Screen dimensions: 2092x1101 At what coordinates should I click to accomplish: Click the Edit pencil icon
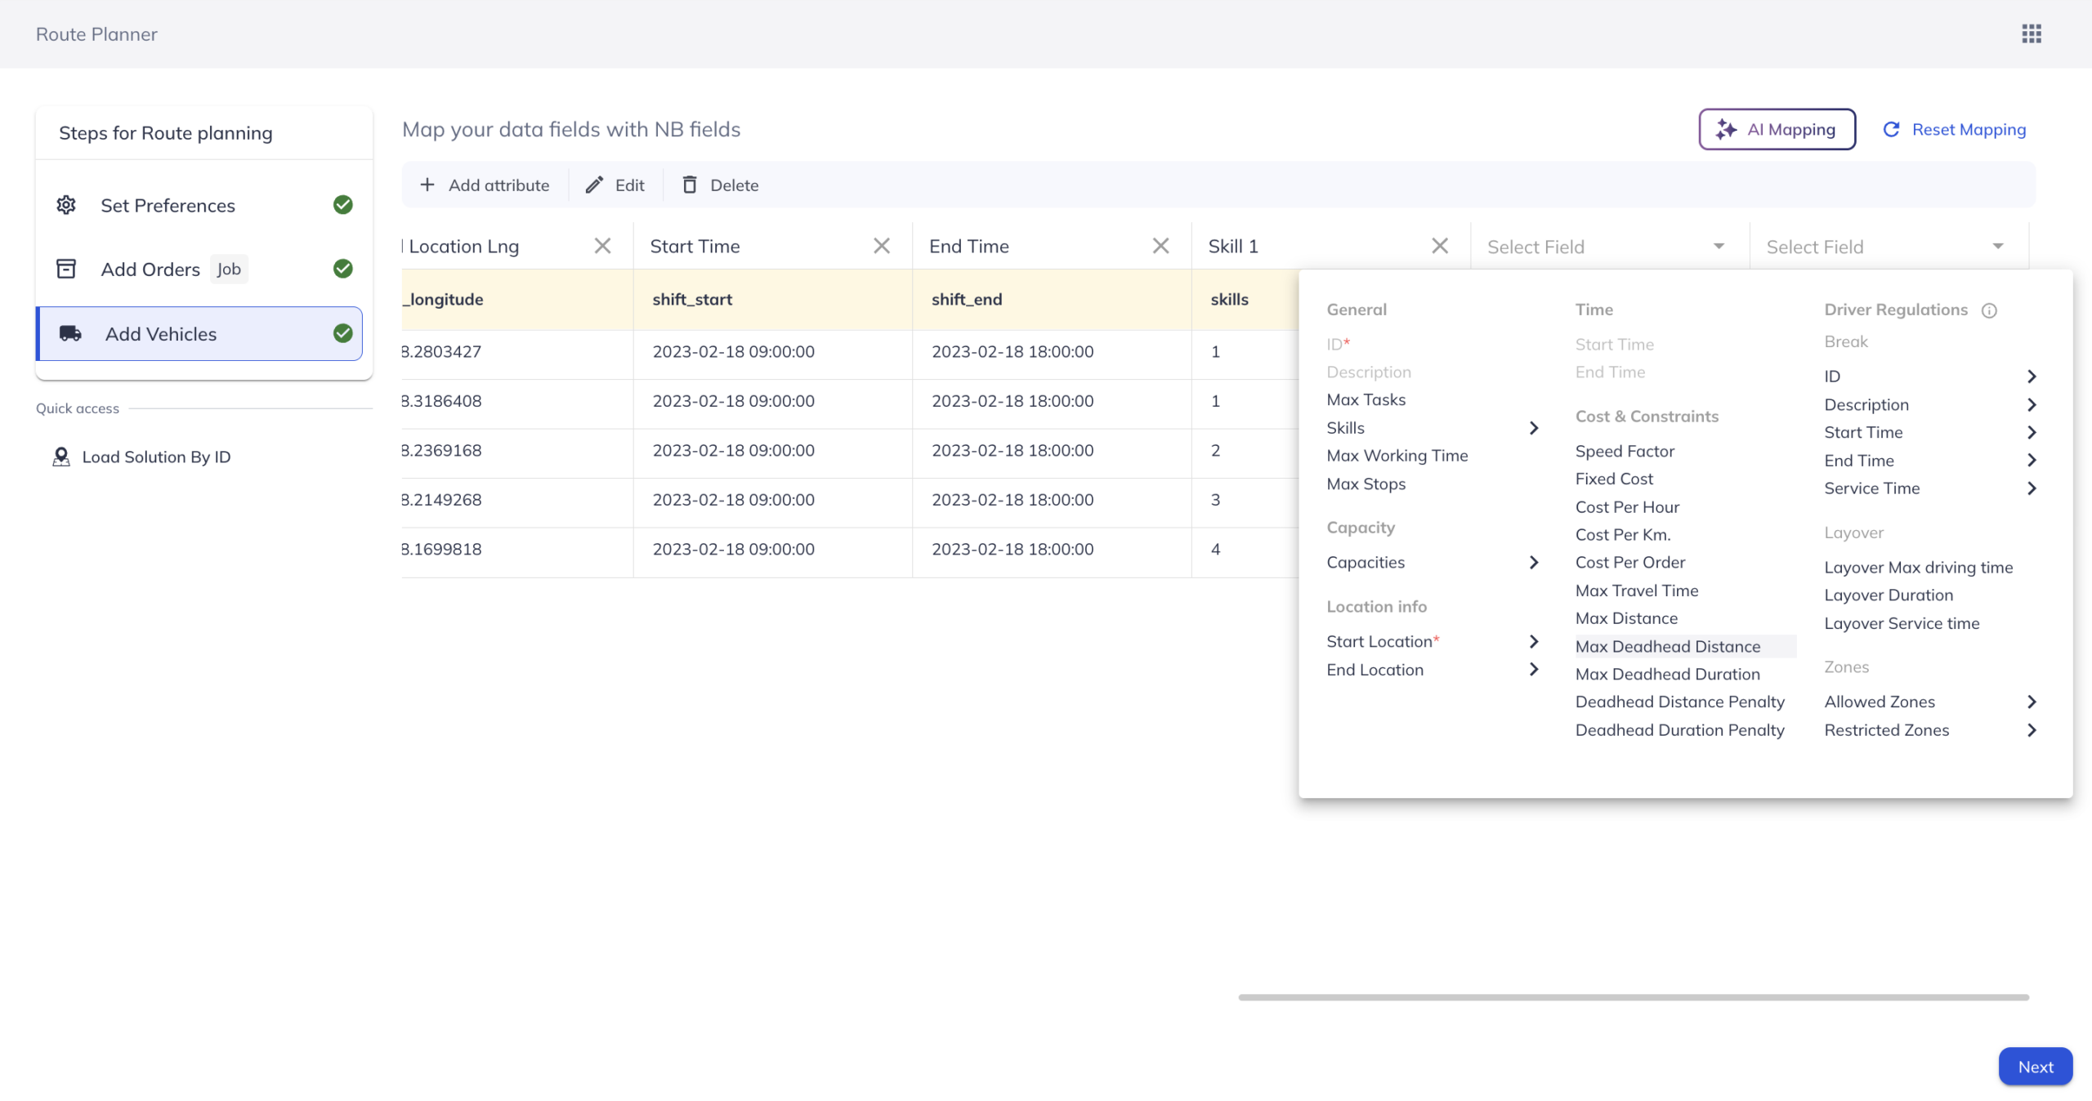[594, 185]
